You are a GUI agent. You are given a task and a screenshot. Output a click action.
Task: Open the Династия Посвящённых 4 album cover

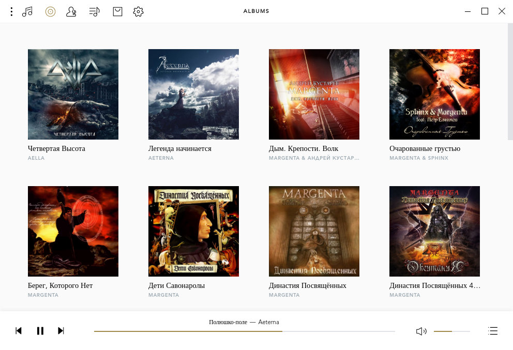[x=434, y=231]
